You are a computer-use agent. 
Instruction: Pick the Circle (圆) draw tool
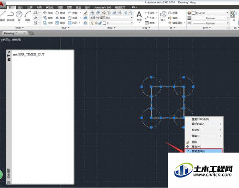pyautogui.click(x=19, y=16)
